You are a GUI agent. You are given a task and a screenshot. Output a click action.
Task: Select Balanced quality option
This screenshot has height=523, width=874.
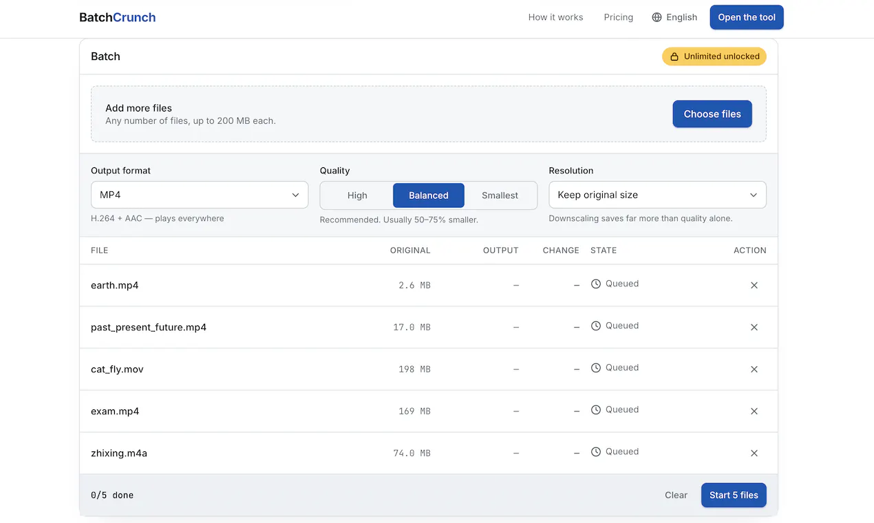point(429,195)
